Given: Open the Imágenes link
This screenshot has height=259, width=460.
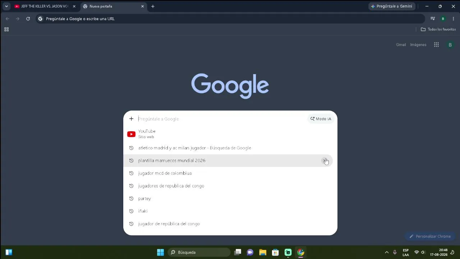Looking at the screenshot, I should pos(418,45).
